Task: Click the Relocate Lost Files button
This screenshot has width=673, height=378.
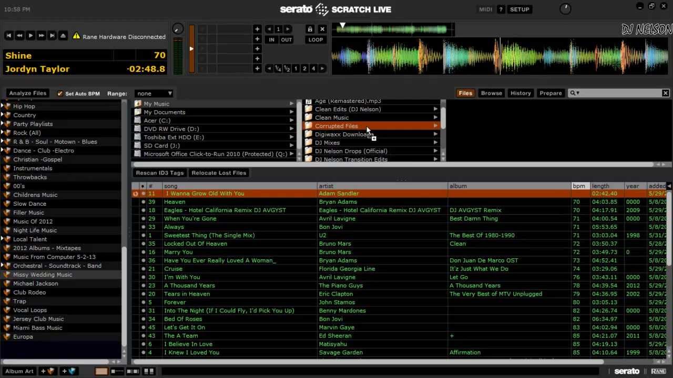Action: click(219, 173)
